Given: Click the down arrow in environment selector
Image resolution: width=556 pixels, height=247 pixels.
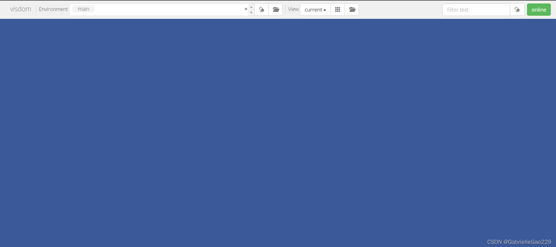Looking at the screenshot, I should click(251, 12).
